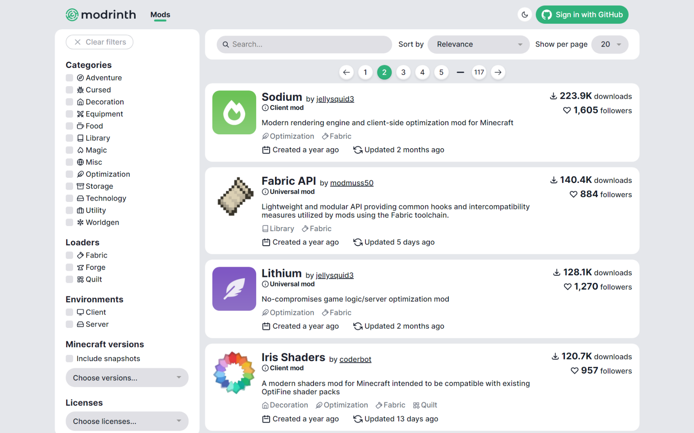Open the Lithium feather mod icon
694x433 pixels.
[234, 289]
